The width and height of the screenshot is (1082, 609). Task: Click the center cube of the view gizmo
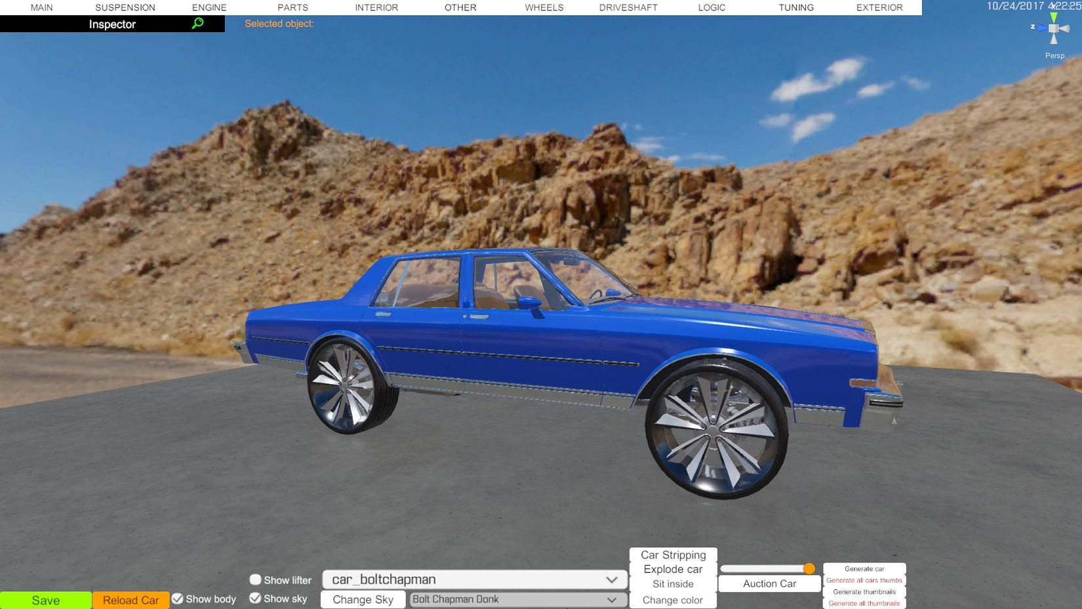[x=1054, y=28]
